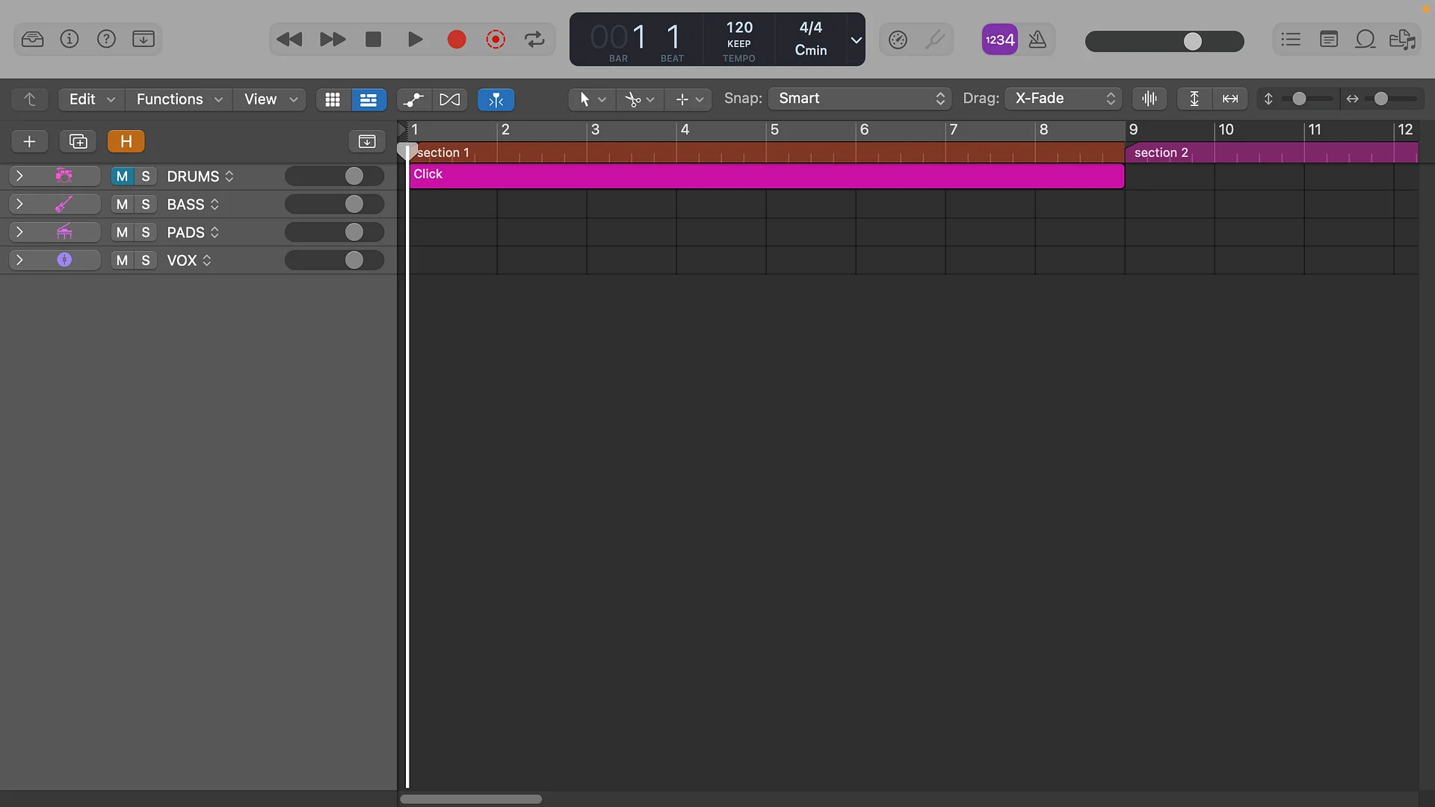Click the horizontal auto zoom icon
Image resolution: width=1435 pixels, height=807 pixels.
point(1230,99)
